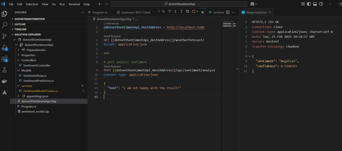Open the Run menu

pos(62,4)
